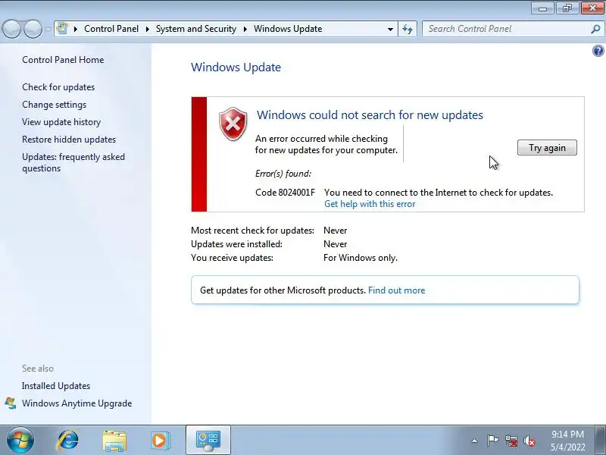This screenshot has height=455, width=606.
Task: Click the Forward navigation arrow button
Action: (x=33, y=29)
